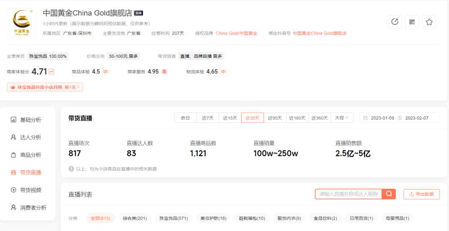The image size is (449, 231).
Task: Click the search magnifier button
Action: 389,194
